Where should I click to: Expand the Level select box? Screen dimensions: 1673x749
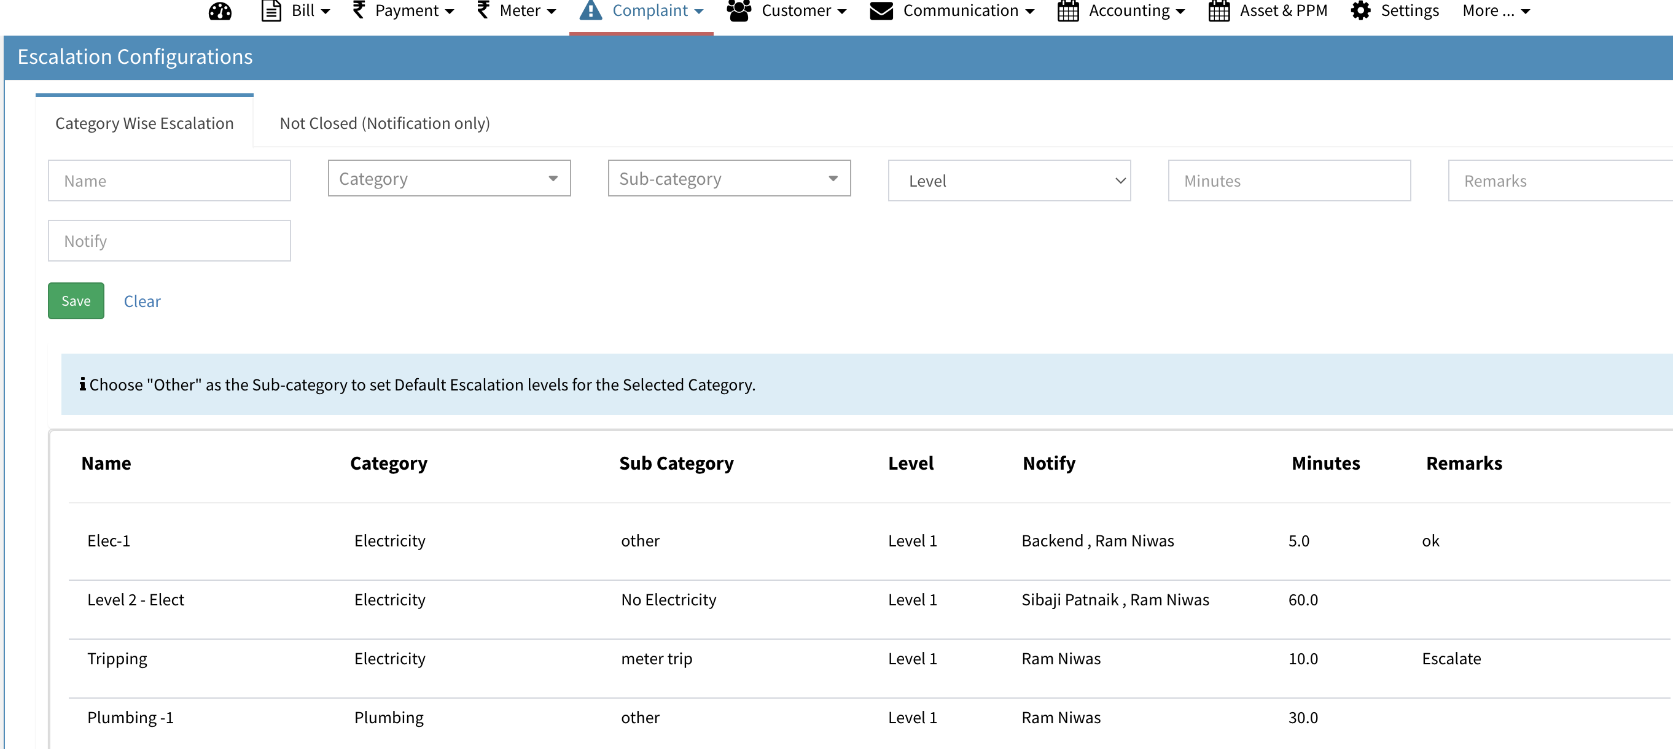click(x=1008, y=180)
